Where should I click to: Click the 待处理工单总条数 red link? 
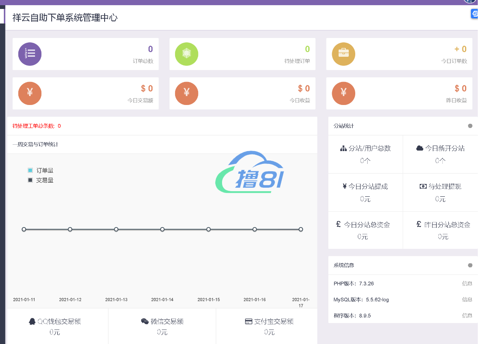click(x=36, y=126)
